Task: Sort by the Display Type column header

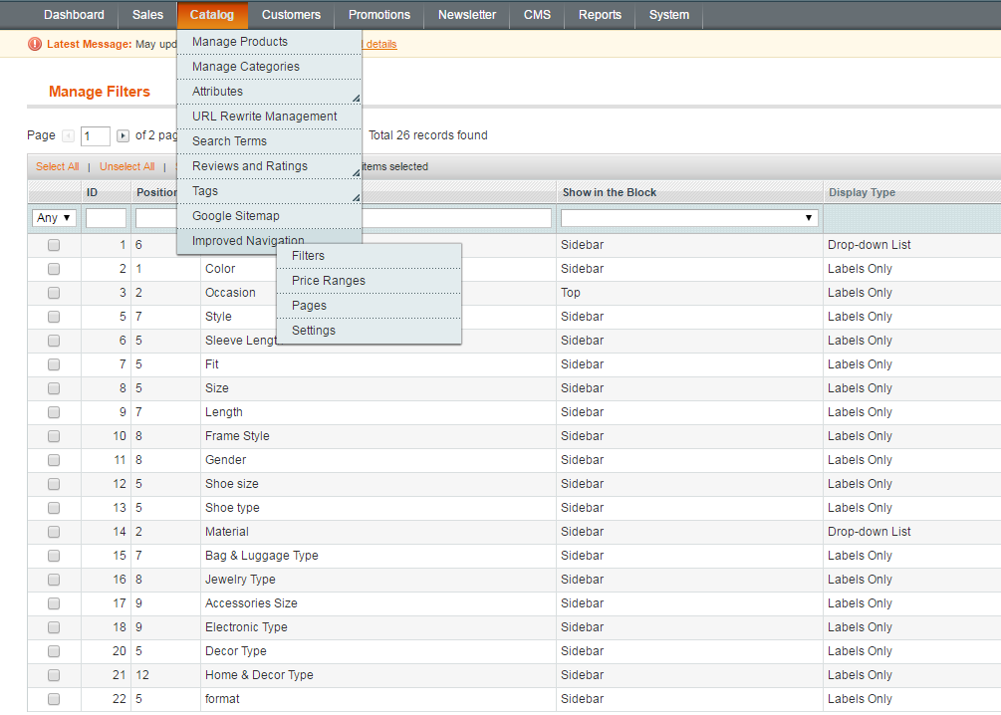Action: [862, 192]
